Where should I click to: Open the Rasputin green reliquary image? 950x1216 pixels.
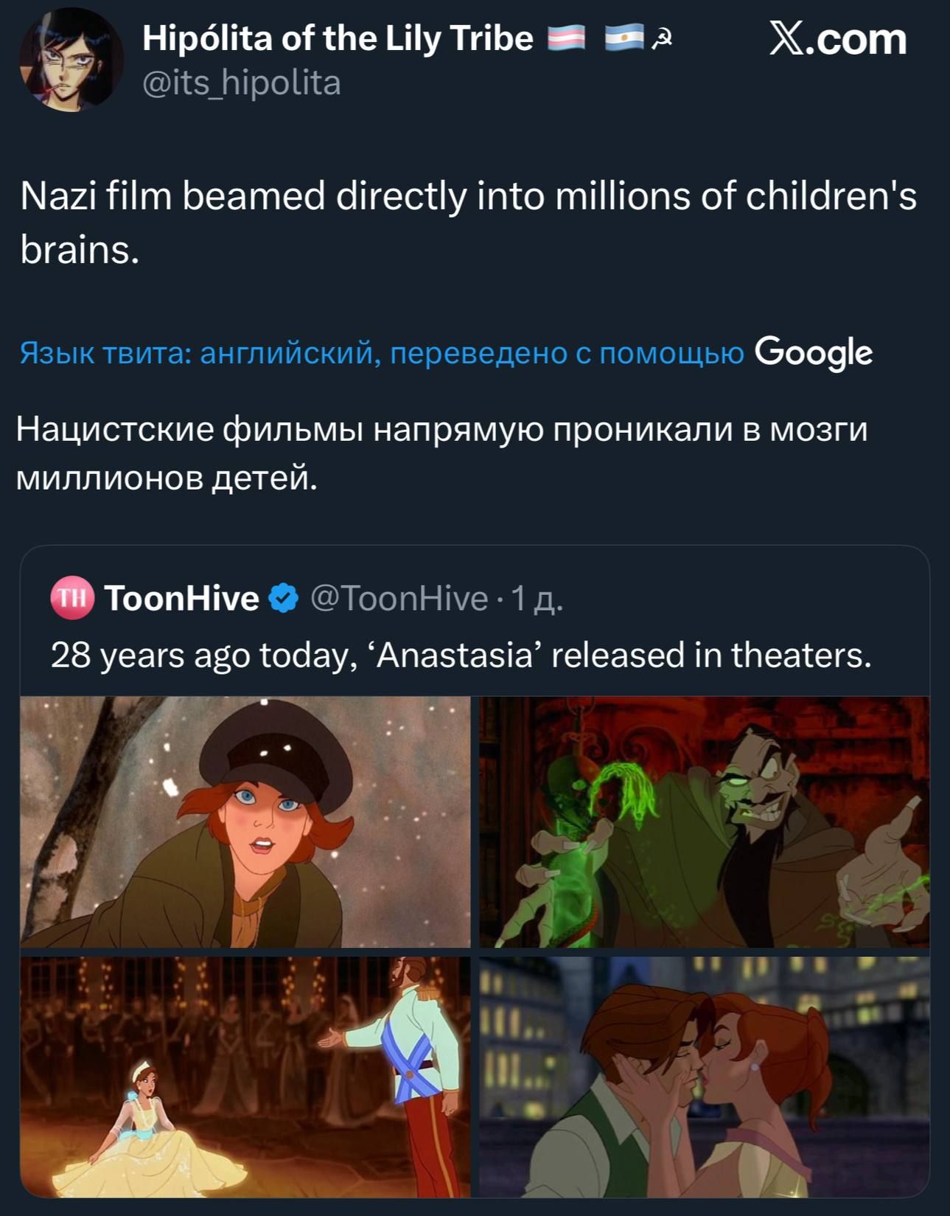coord(705,821)
